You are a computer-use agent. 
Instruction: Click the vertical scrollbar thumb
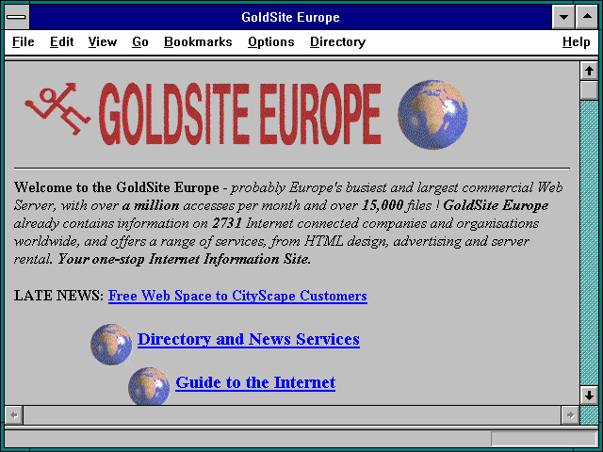pos(589,90)
